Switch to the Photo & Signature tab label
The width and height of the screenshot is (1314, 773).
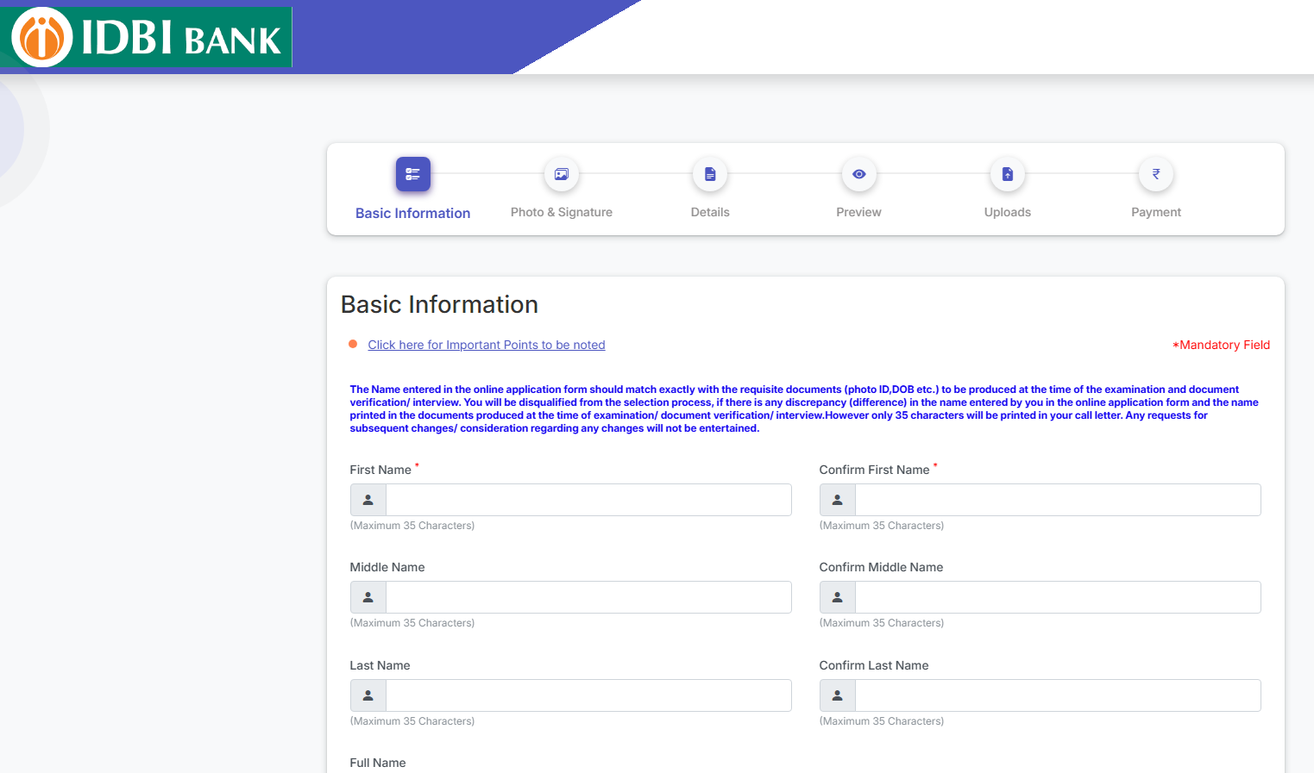tap(562, 212)
